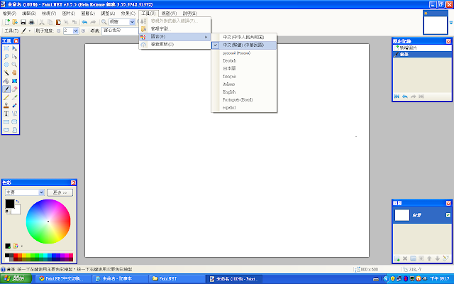This screenshot has width=454, height=284.
Task: Swap primary and secondary colors arrow
Action: [17, 201]
